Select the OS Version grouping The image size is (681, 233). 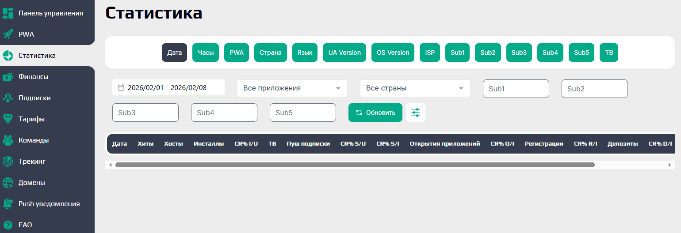[x=393, y=53]
